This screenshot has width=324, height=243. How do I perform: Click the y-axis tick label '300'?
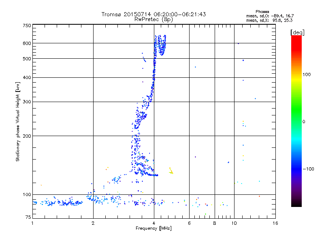coord(27,102)
